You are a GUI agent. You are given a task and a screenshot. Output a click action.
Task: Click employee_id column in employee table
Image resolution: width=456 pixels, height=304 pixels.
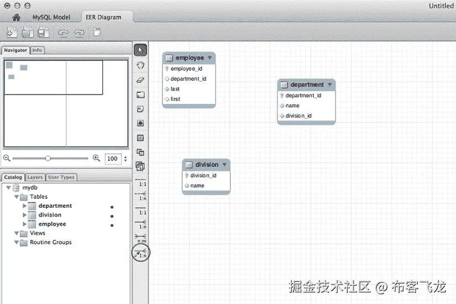click(x=189, y=69)
